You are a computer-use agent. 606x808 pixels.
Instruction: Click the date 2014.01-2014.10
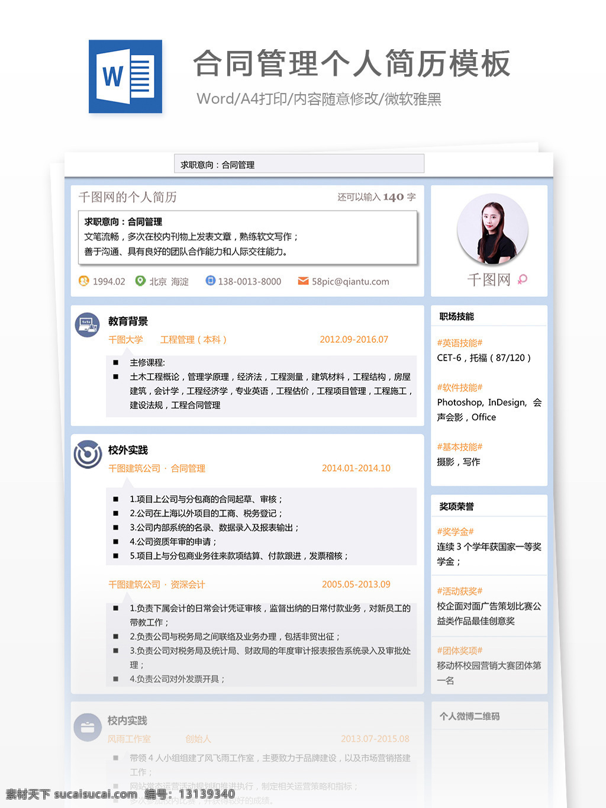(x=356, y=468)
